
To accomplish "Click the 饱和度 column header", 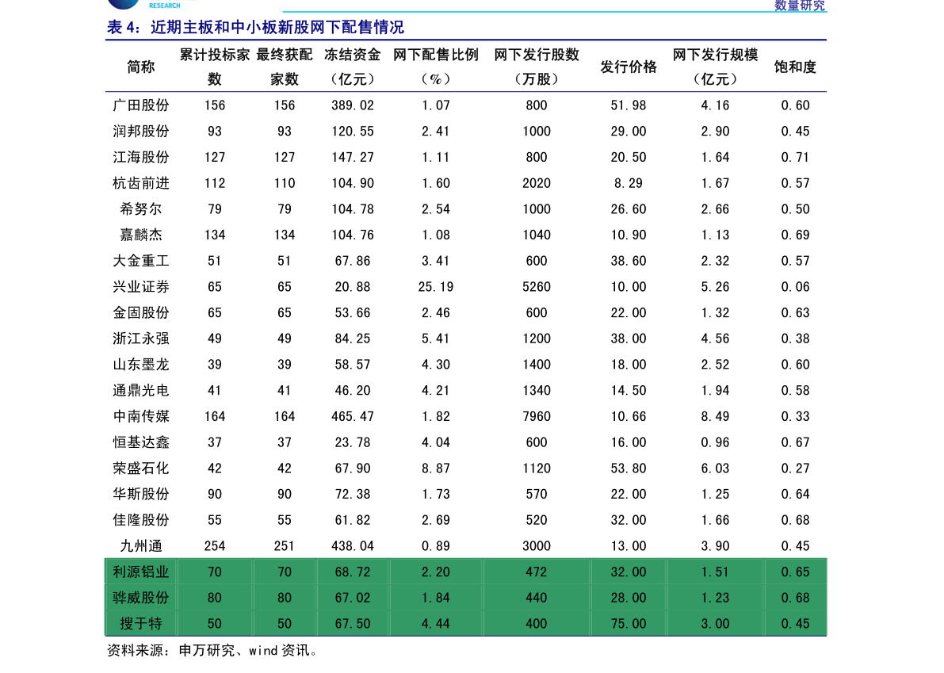I will (x=795, y=67).
